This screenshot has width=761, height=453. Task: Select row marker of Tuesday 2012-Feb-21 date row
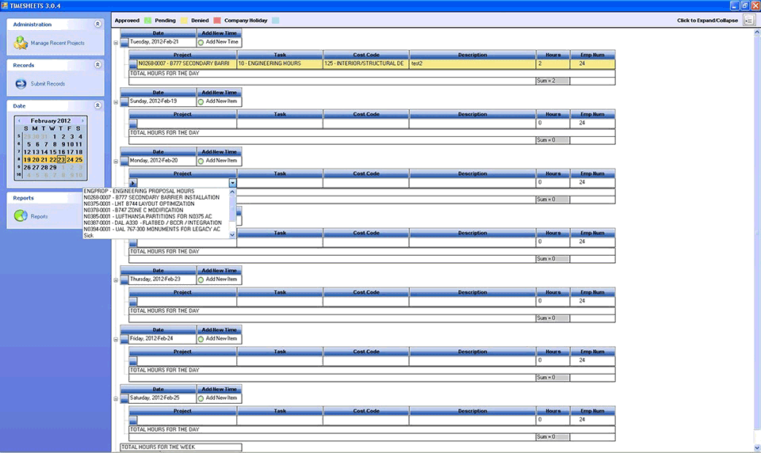click(x=124, y=42)
